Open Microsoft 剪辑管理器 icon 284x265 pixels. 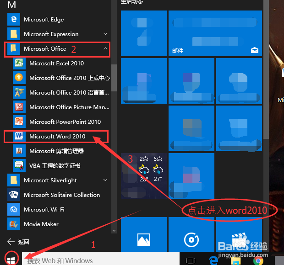click(19, 151)
